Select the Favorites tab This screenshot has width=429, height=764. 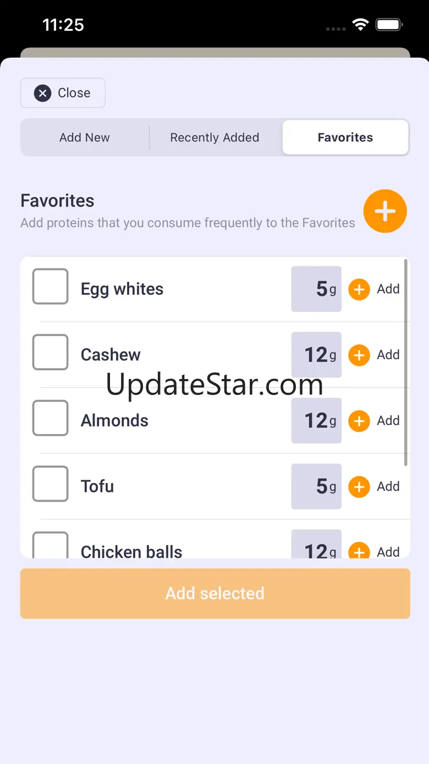pyautogui.click(x=345, y=138)
